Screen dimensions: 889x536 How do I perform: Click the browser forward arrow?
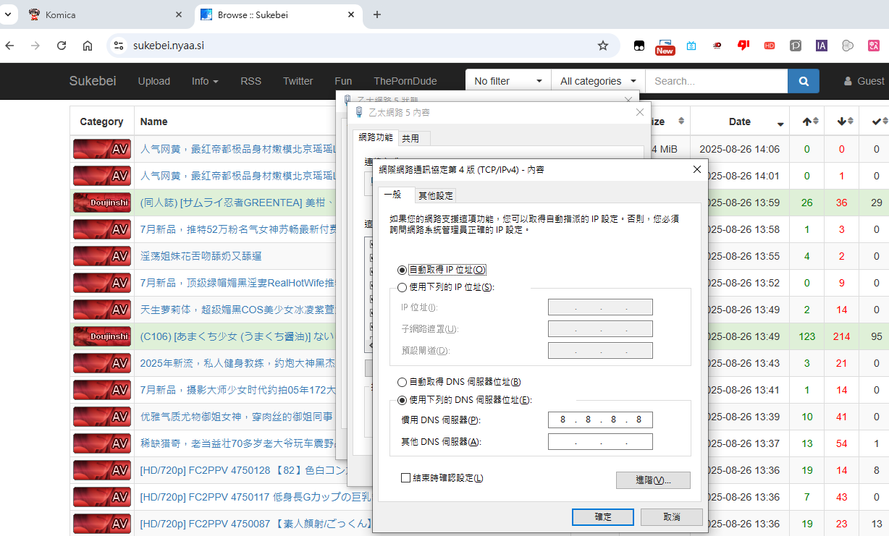(35, 46)
